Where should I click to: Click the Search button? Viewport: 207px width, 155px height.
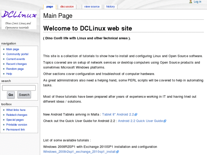[24, 95]
